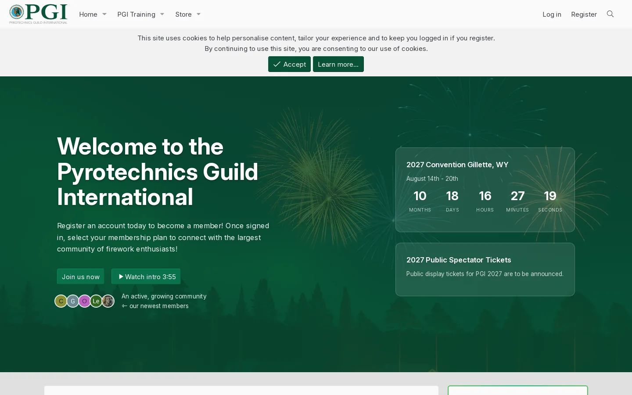
Task: Click the SECONDS countdown value
Action: (x=550, y=196)
